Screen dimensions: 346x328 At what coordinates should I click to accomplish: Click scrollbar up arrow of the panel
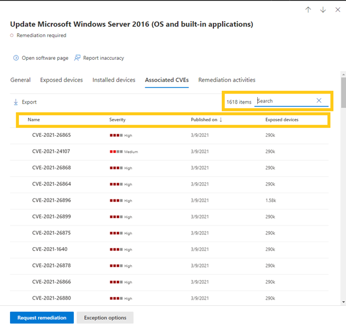pyautogui.click(x=343, y=74)
